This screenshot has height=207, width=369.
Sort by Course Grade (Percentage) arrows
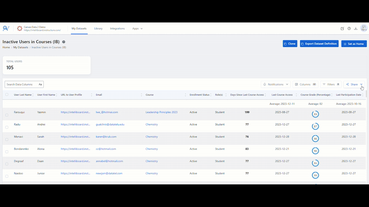click(332, 95)
